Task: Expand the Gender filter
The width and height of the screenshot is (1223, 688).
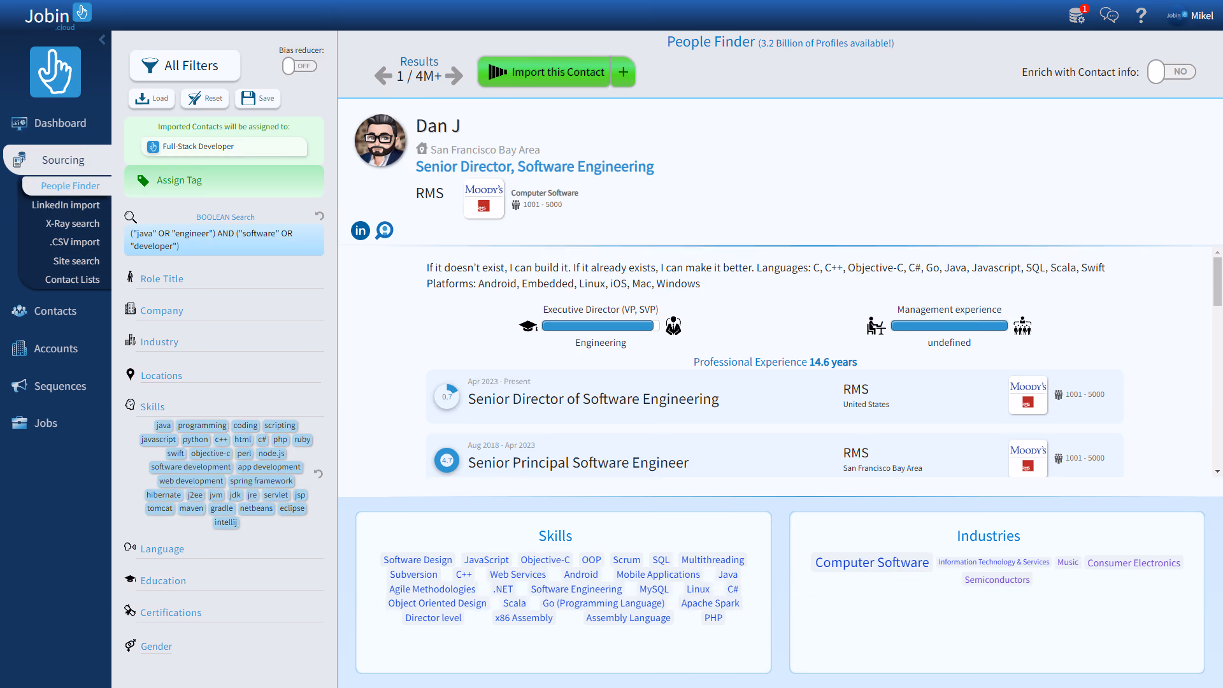Action: pos(156,646)
